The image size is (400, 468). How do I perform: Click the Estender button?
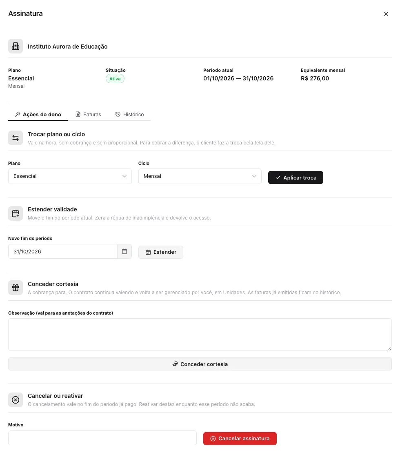click(160, 252)
